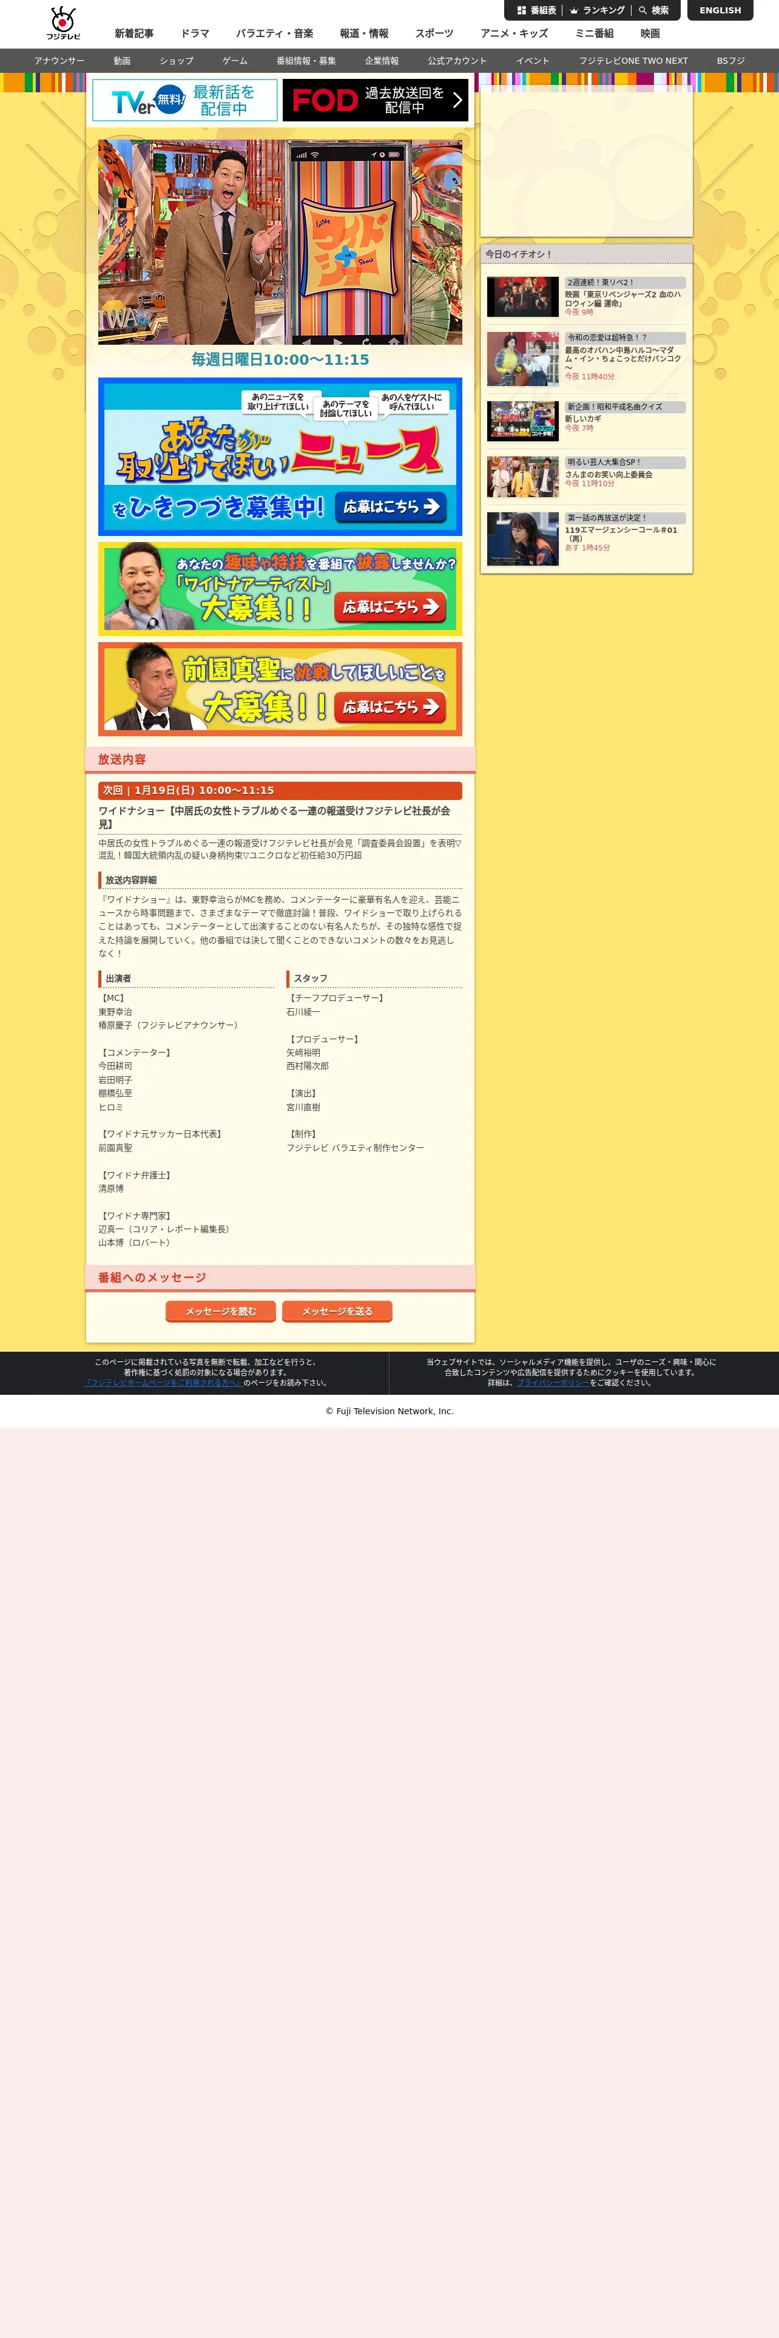Open the 映画 menu
Image resolution: width=779 pixels, height=2338 pixels.
point(650,33)
